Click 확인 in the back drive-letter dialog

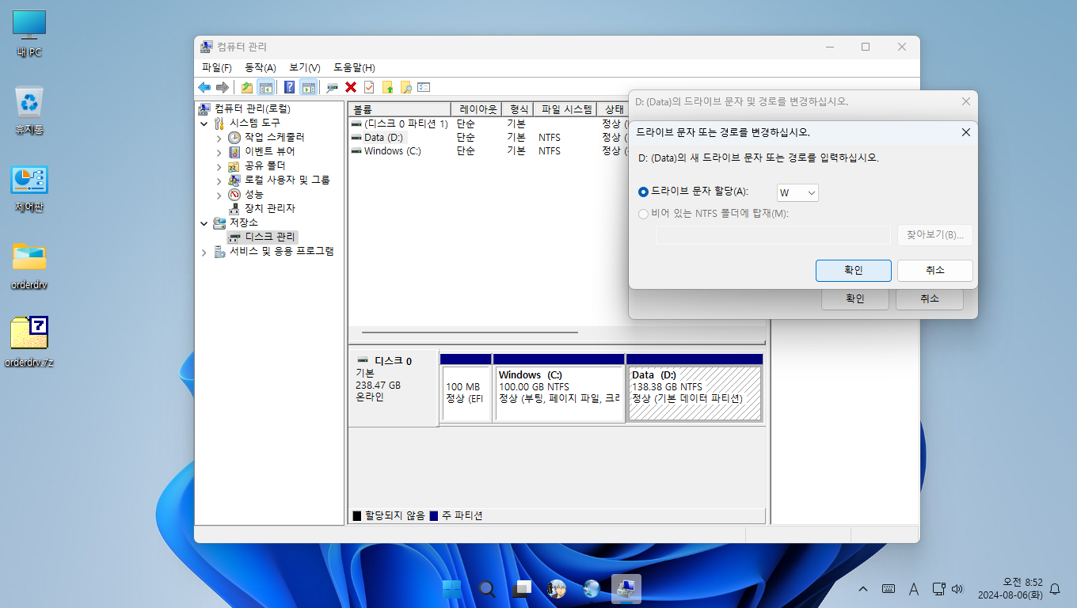pos(855,299)
